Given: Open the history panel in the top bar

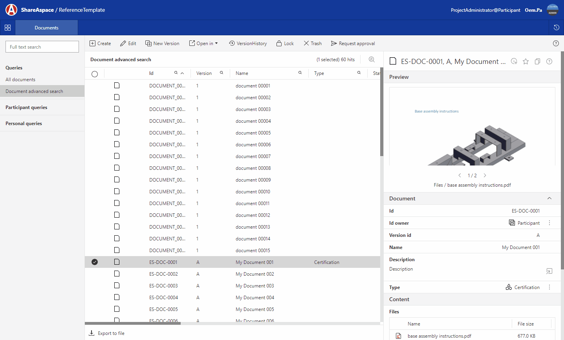Looking at the screenshot, I should (556, 28).
